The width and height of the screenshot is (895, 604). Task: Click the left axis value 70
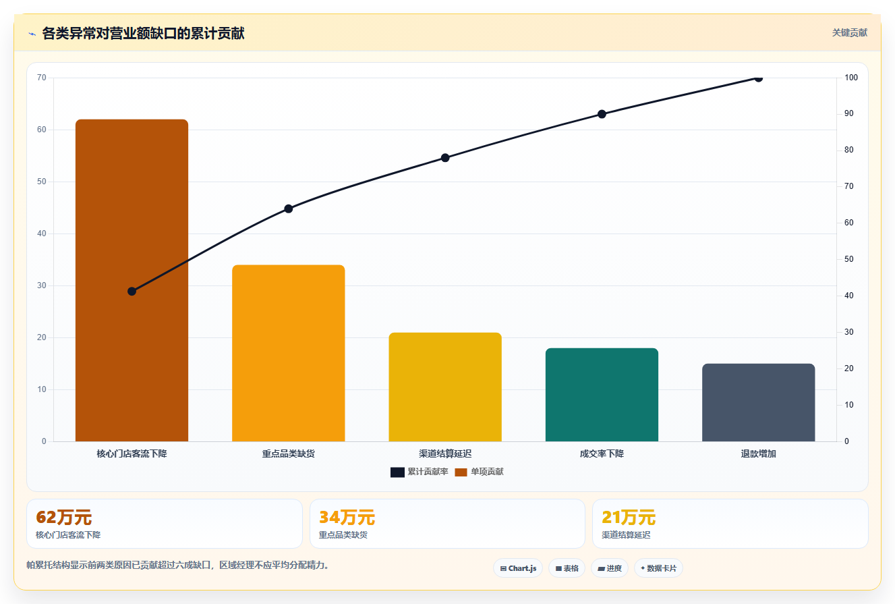coord(42,78)
